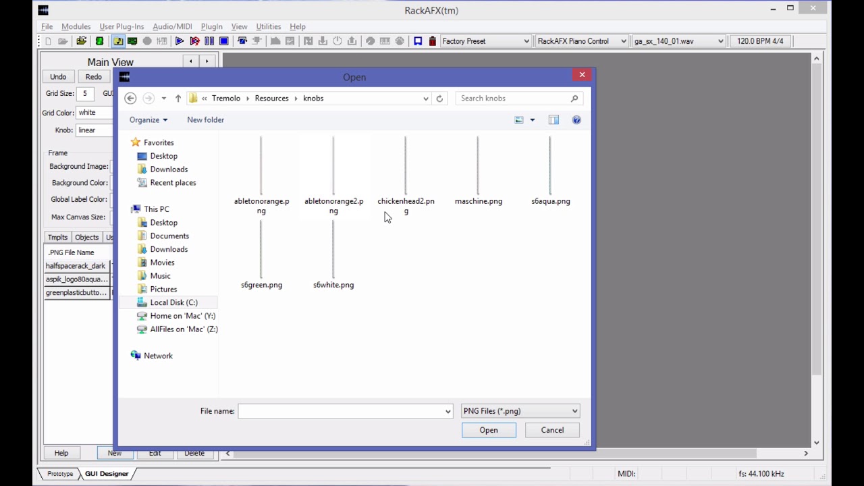Click the Undo button in Main View
This screenshot has width=864, height=486.
tap(58, 77)
